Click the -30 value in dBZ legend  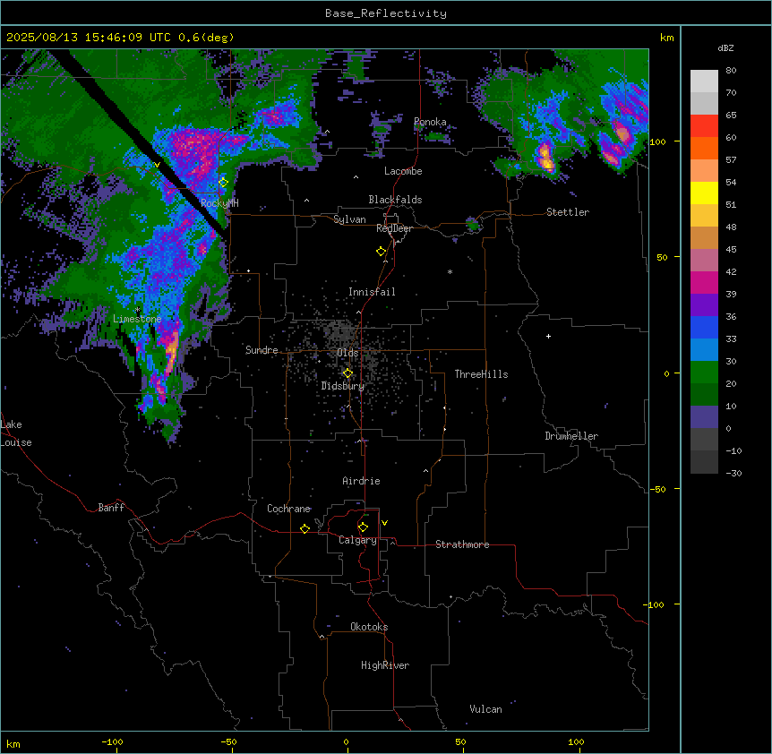(x=733, y=473)
